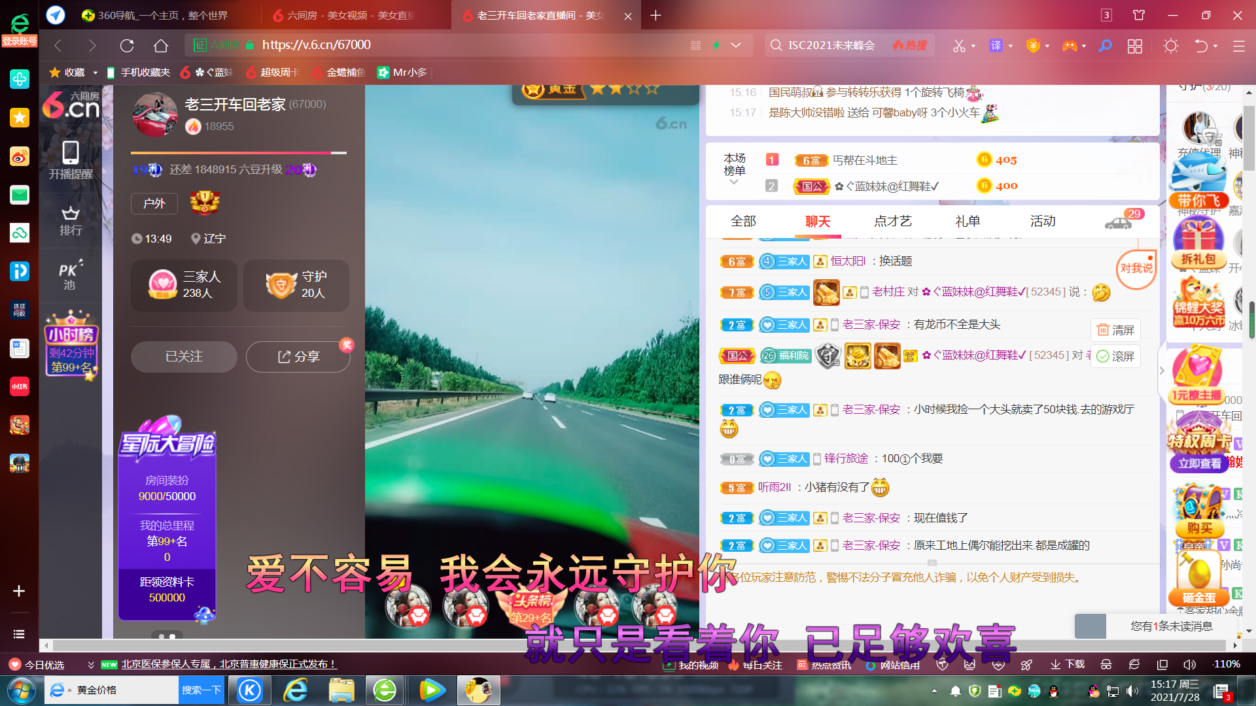The height and width of the screenshot is (706, 1256).
Task: Switch to the 活动 tab
Action: point(1043,222)
